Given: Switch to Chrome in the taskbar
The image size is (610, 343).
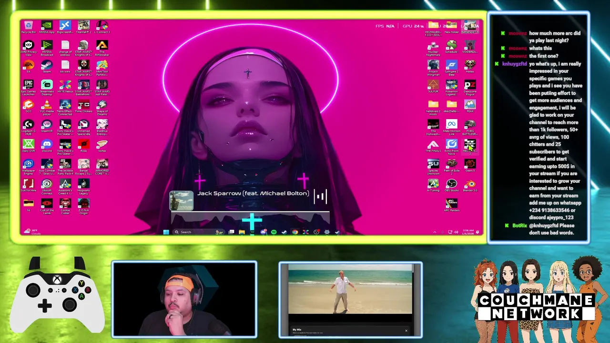Looking at the screenshot, I should [295, 232].
